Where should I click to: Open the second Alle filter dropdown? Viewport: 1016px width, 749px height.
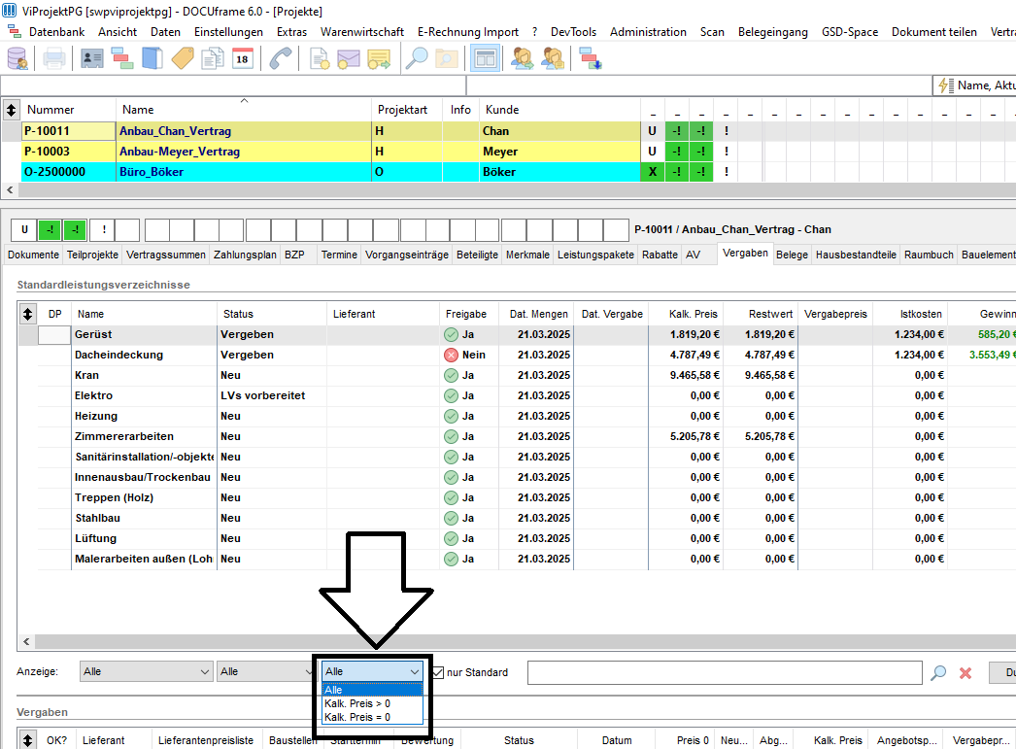coord(266,671)
